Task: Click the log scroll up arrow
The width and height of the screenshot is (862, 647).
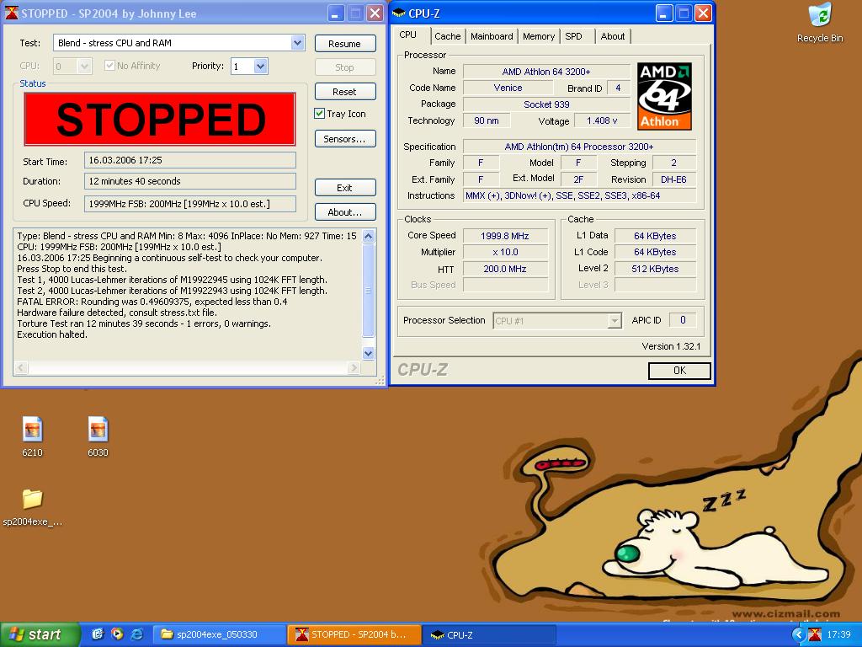Action: 369,237
